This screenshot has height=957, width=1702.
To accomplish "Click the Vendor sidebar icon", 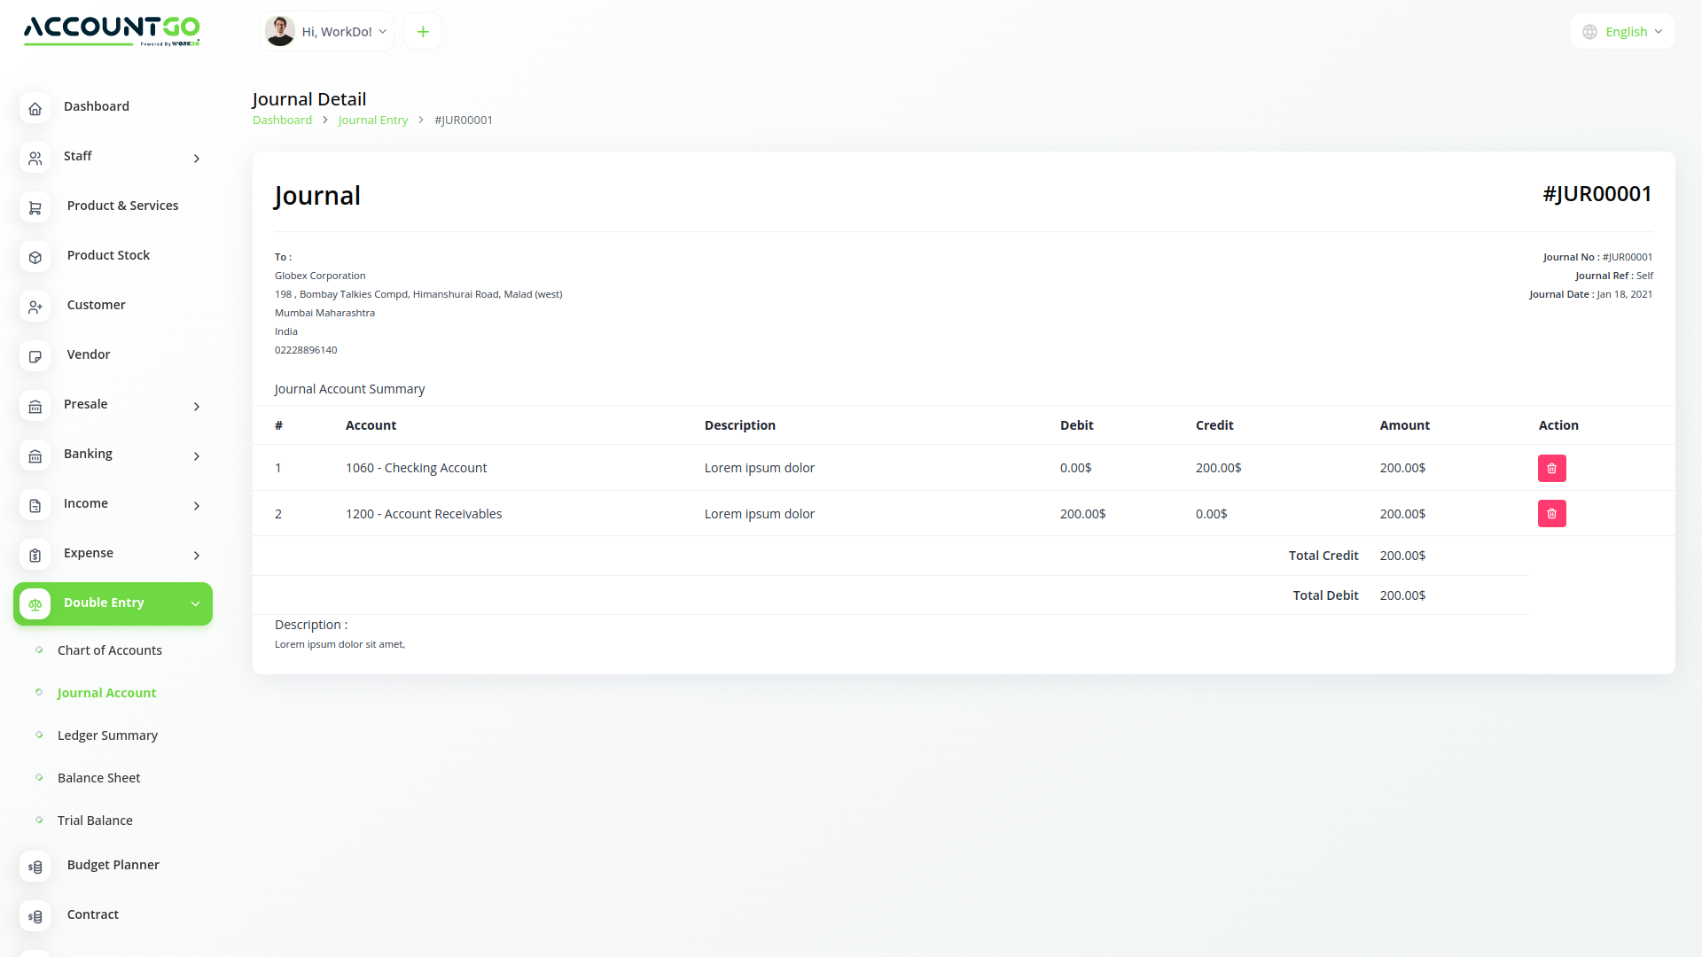I will [35, 356].
